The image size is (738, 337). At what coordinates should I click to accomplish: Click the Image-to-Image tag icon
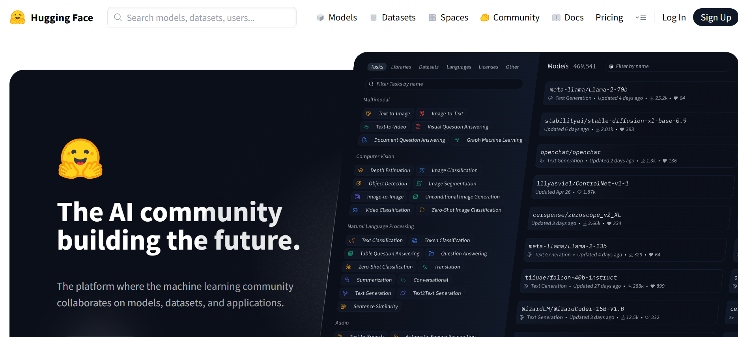pos(357,196)
